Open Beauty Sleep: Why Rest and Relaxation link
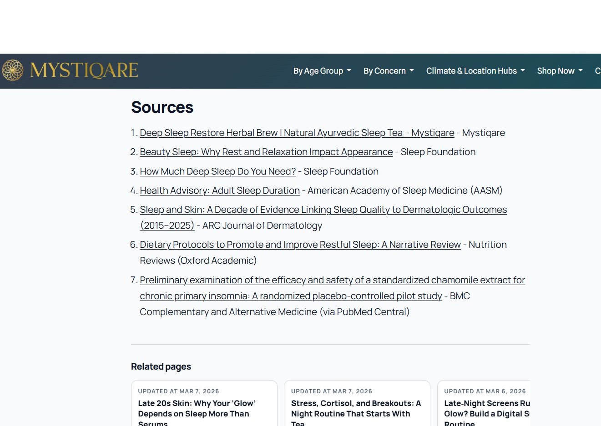 click(x=266, y=152)
